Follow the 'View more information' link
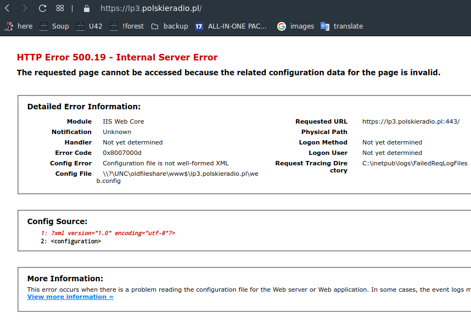Image resolution: width=471 pixels, height=334 pixels. (x=70, y=297)
